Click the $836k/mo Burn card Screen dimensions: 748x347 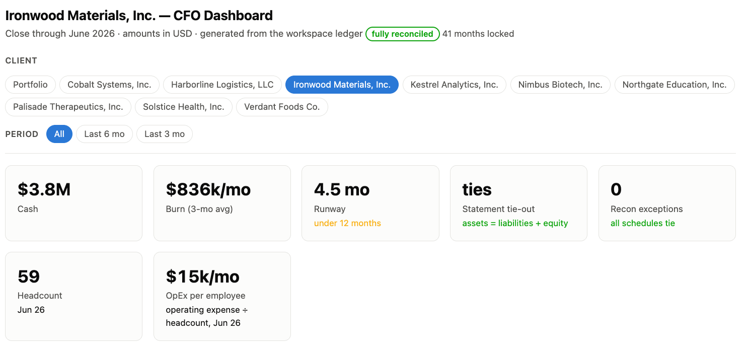tap(222, 203)
